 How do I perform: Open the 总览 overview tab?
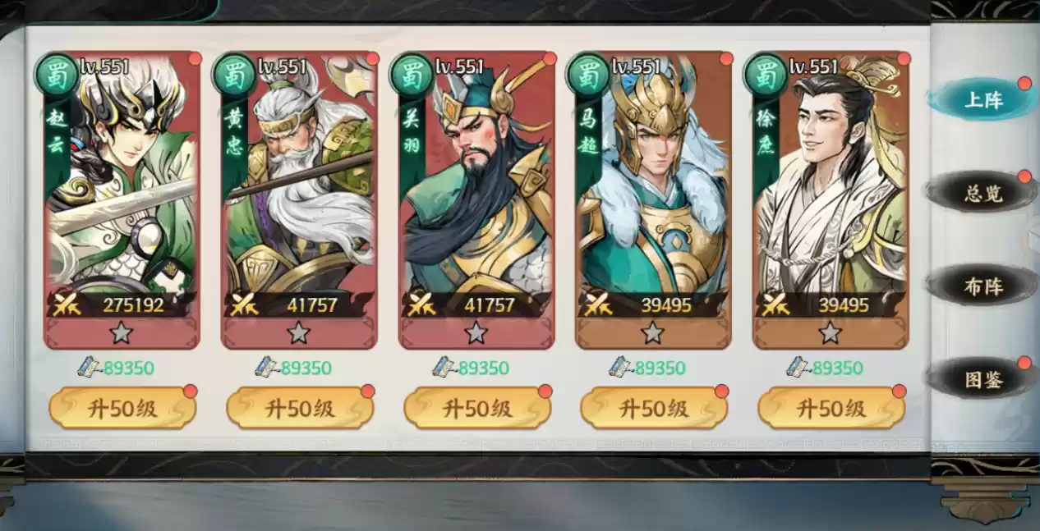tap(981, 193)
